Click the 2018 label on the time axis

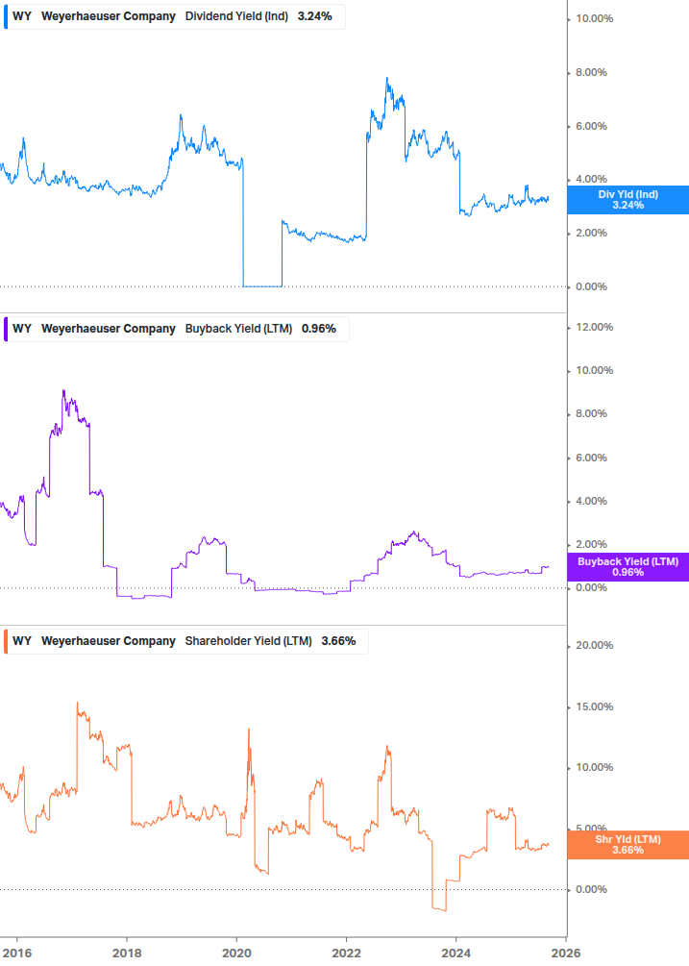(127, 954)
